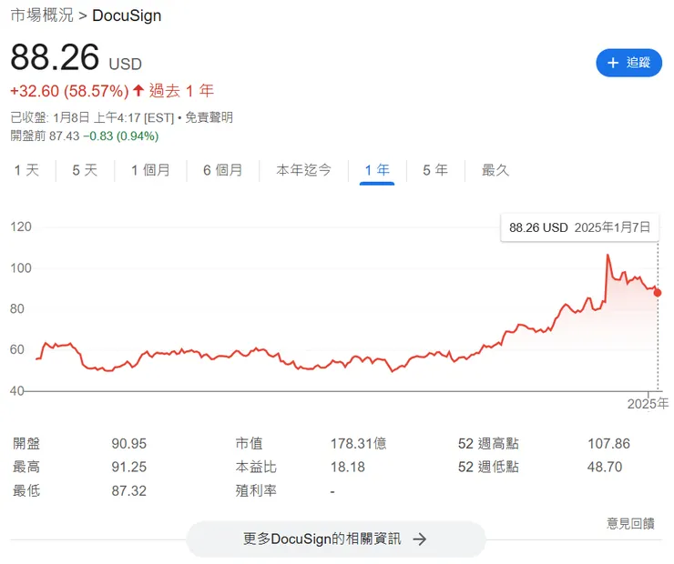This screenshot has height=564, width=674.
Task: Click the 120 y-axis label
Action: click(x=21, y=227)
